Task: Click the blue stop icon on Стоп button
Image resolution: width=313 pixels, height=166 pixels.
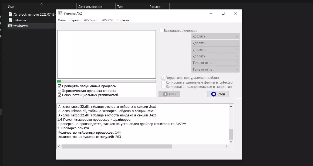Action: [214, 94]
